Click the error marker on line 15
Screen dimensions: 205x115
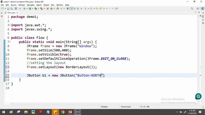pos(4,75)
